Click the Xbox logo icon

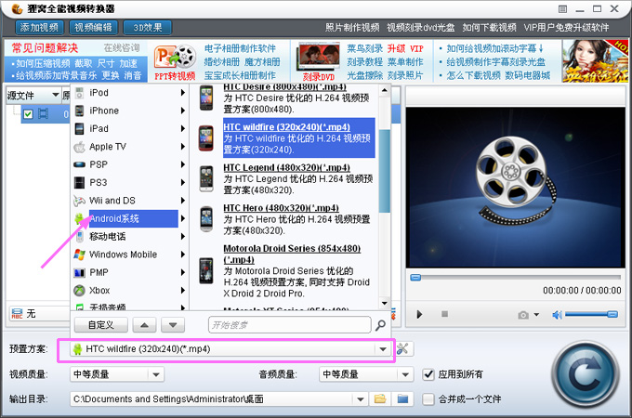[79, 291]
